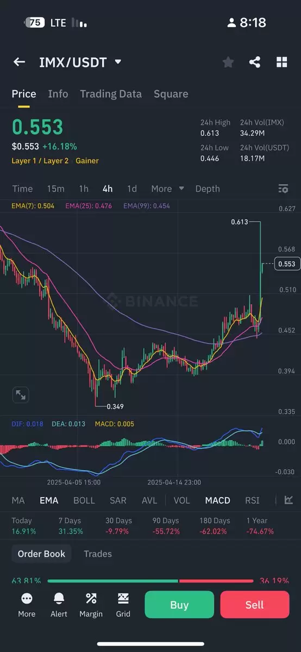Toggle the VOL sub-indicator
This screenshot has width=301, height=652.
pos(182,500)
